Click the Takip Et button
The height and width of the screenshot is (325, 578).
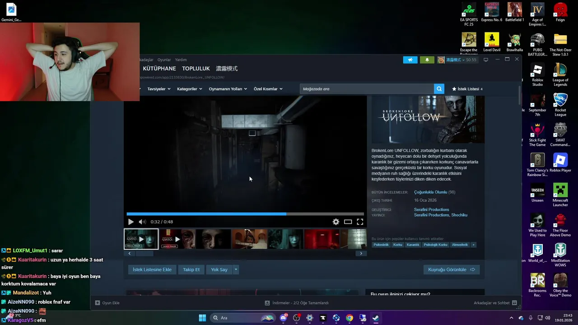(x=191, y=269)
